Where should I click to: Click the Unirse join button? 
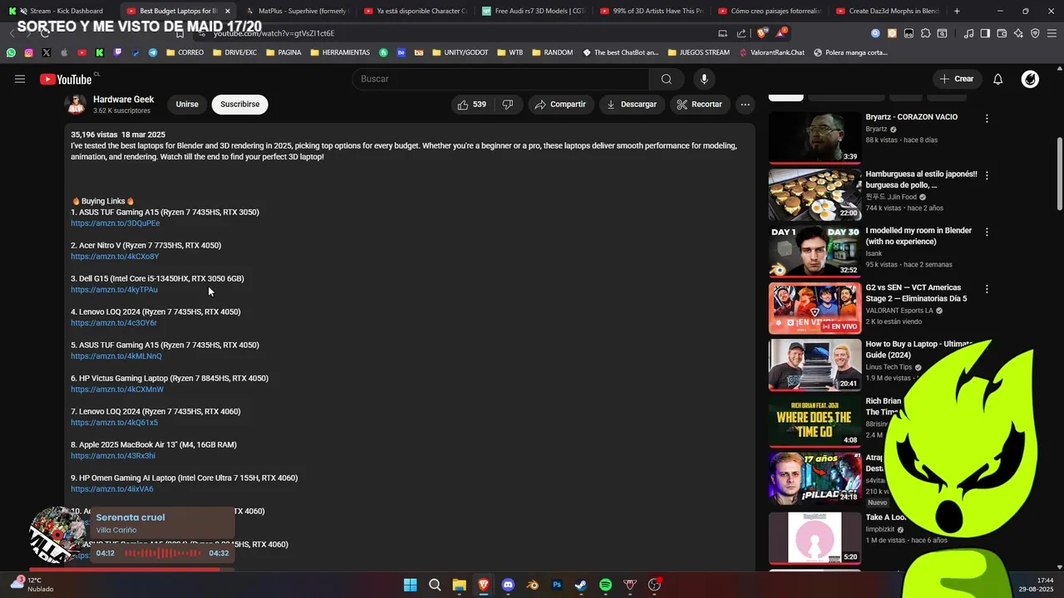point(187,105)
